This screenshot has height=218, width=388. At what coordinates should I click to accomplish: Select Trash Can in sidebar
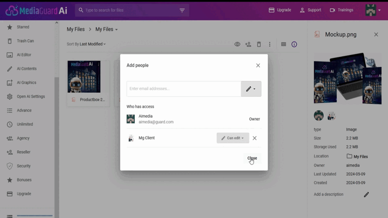point(25,41)
